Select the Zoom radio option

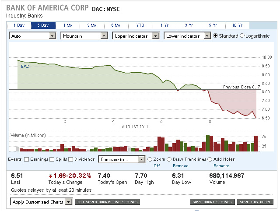(x=150, y=159)
